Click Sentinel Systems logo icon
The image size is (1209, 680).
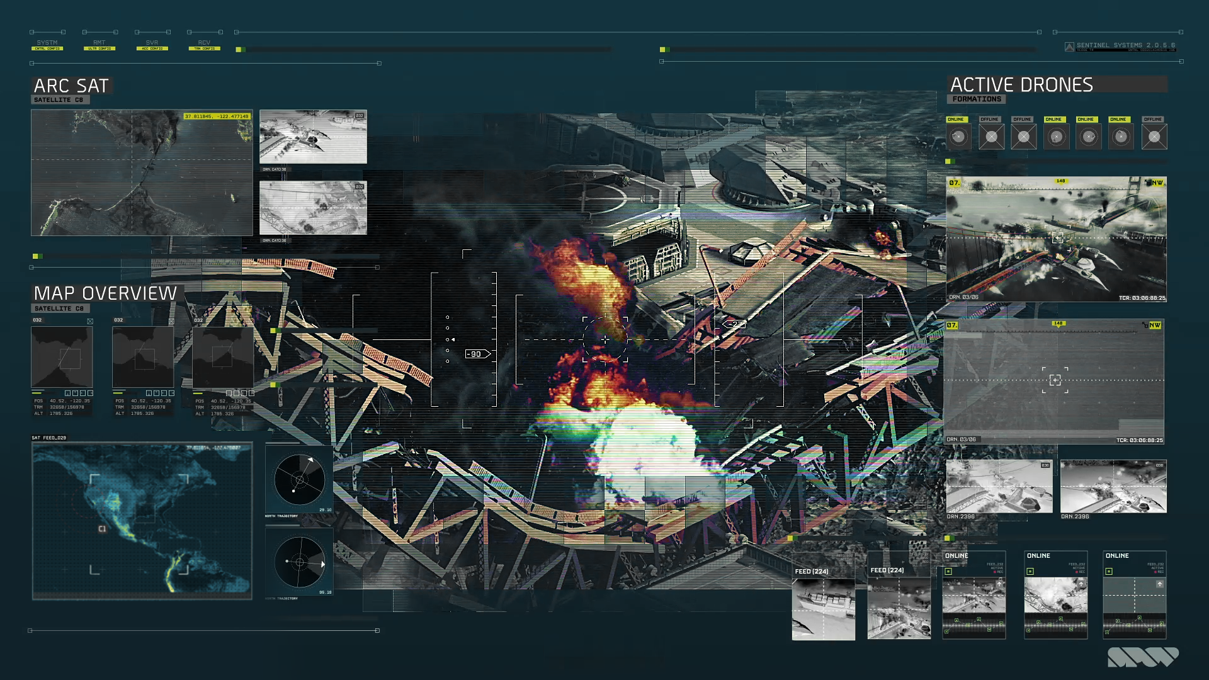(1069, 47)
